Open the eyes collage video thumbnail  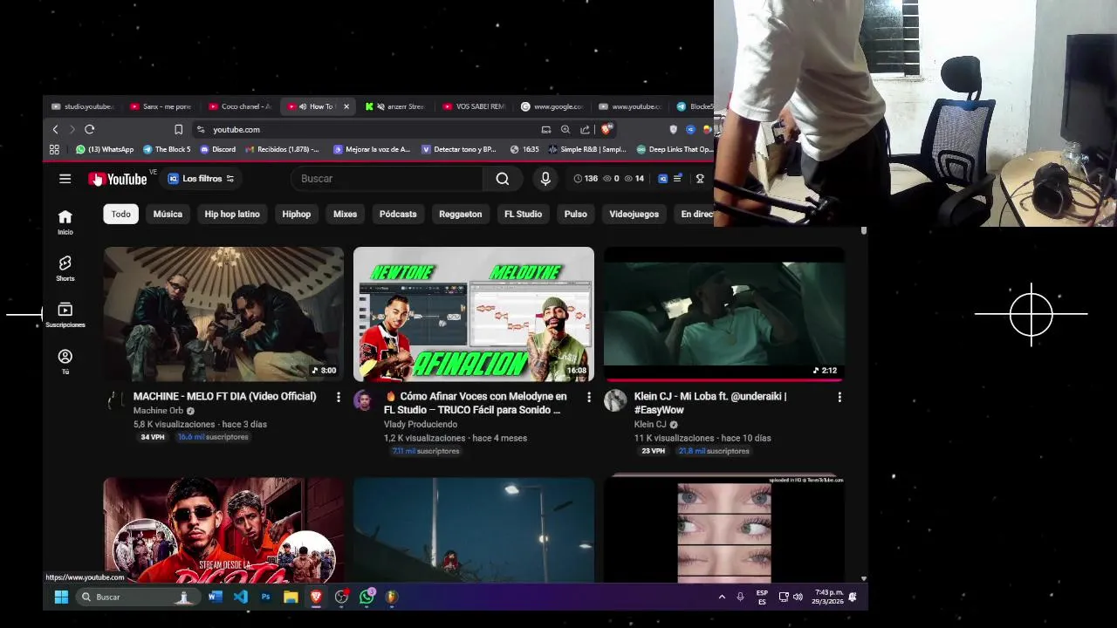(x=724, y=529)
